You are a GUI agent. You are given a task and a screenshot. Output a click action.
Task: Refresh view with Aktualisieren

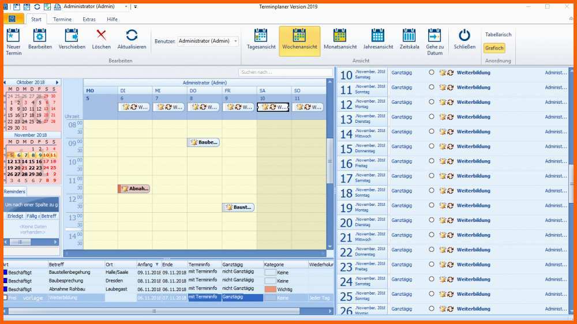coord(132,39)
